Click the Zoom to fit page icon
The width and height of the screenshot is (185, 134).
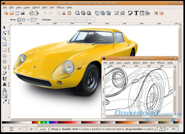[x=89, y=13]
